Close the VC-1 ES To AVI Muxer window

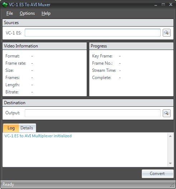point(171,5)
